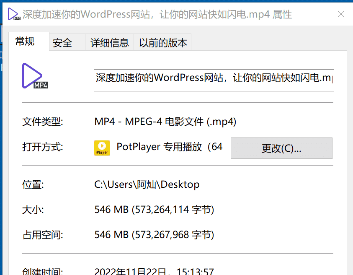This screenshot has height=275, width=353.
Task: Click the location path C:\Users\阿灿\Desktop
Action: tap(147, 184)
